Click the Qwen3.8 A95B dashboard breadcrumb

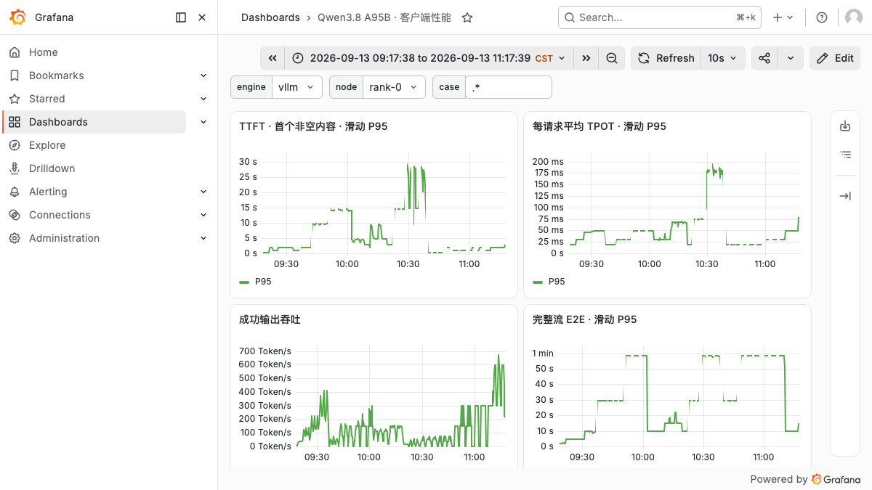click(384, 17)
